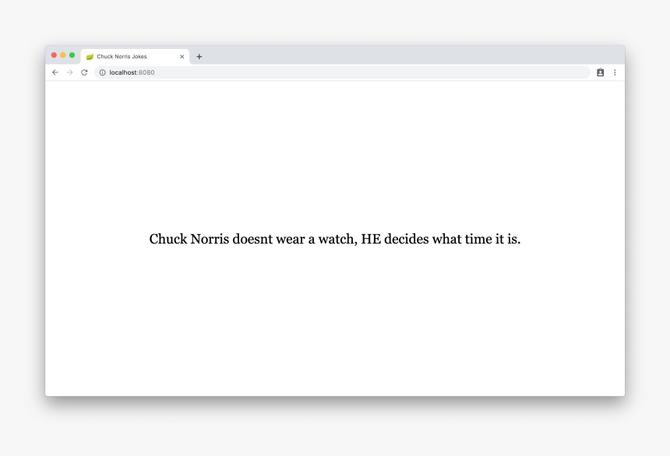Click the word "watch" in the joke

click(337, 239)
